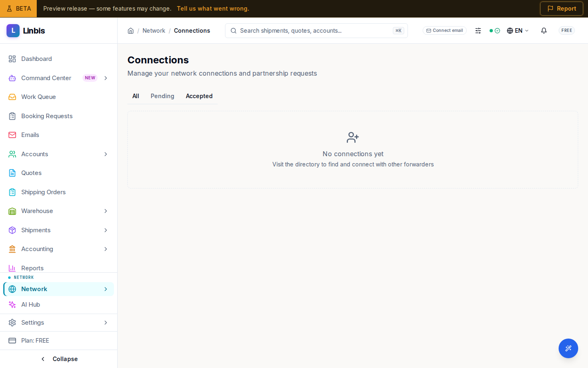
Task: Click the FREE plan badge in header
Action: click(567, 31)
